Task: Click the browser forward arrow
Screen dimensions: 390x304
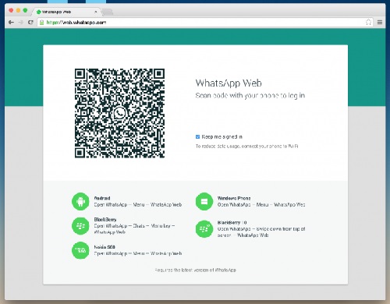Action: tap(21, 23)
